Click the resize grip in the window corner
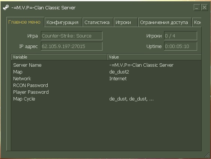Viewport: 211px width, 159px height. pyautogui.click(x=207, y=155)
